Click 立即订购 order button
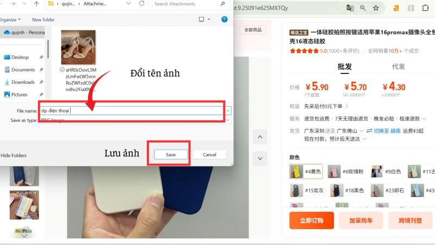Screen dimensions: 435x245 pyautogui.click(x=312, y=220)
